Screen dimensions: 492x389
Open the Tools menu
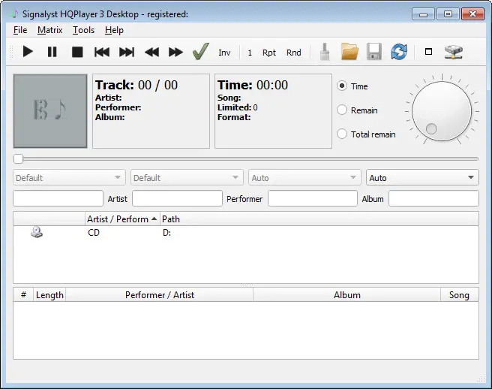[x=83, y=30]
